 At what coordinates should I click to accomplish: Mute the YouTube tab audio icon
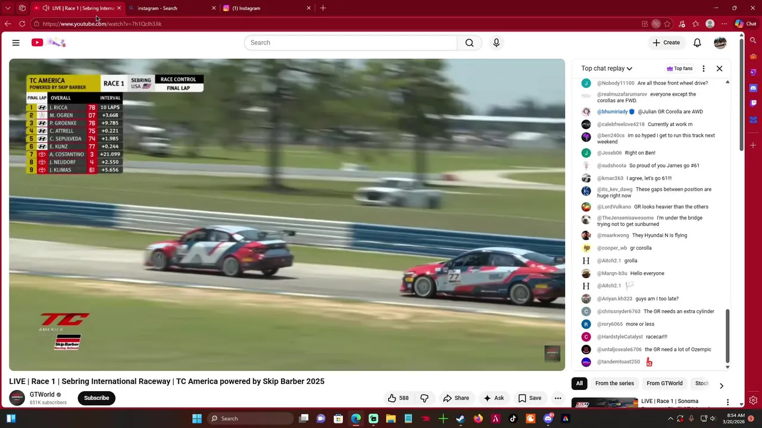pyautogui.click(x=46, y=8)
